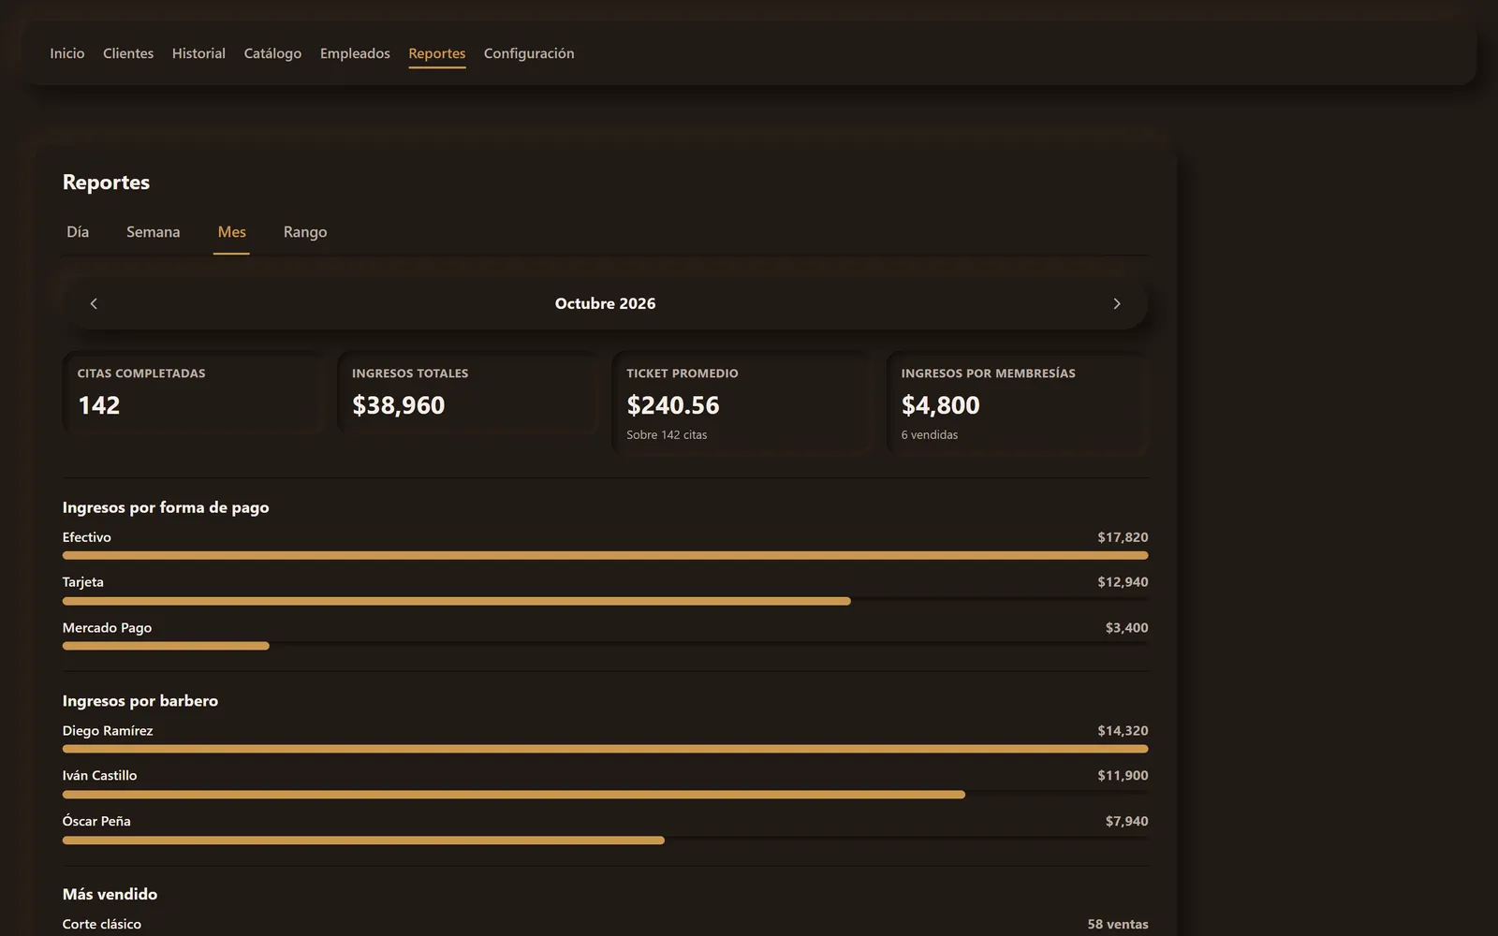Screen dimensions: 1498x936
Task: Click the 58 ventas value
Action: click(x=1118, y=924)
